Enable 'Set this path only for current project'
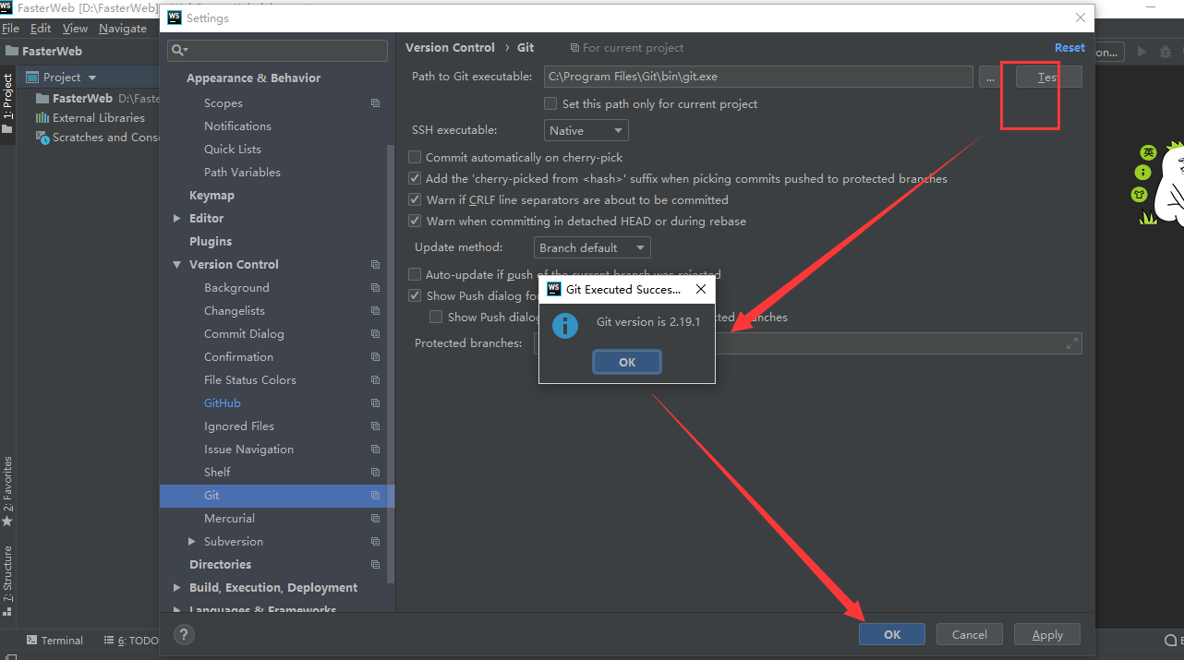Screen dimensions: 1184x660 pyautogui.click(x=550, y=103)
